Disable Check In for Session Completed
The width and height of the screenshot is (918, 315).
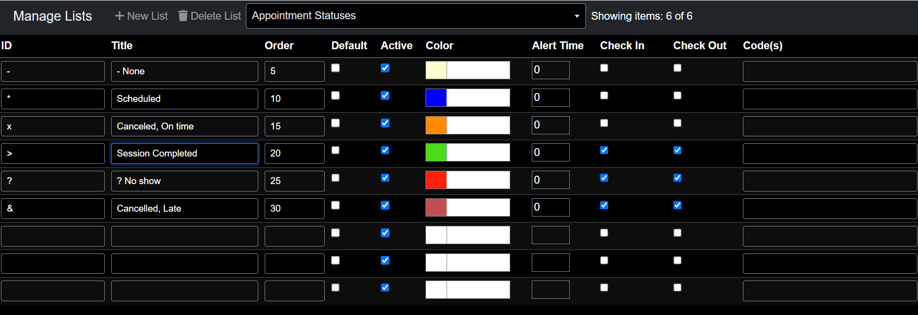tap(604, 150)
